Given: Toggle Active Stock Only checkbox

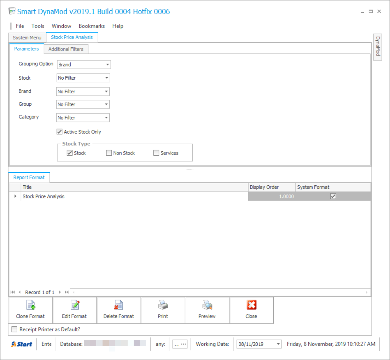Looking at the screenshot, I should [x=59, y=132].
